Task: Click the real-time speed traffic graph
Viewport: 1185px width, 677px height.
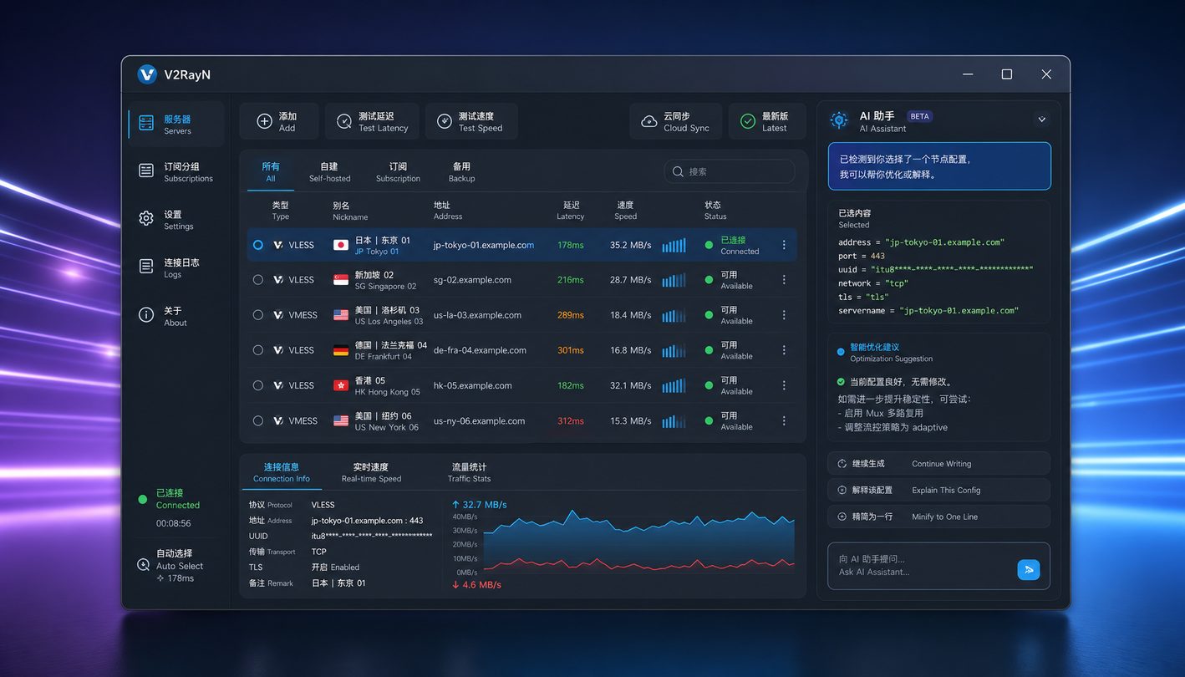Action: pyautogui.click(x=639, y=543)
